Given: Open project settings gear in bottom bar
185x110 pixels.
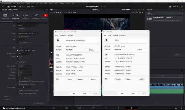Looking at the screenshot, I should 181,108.
